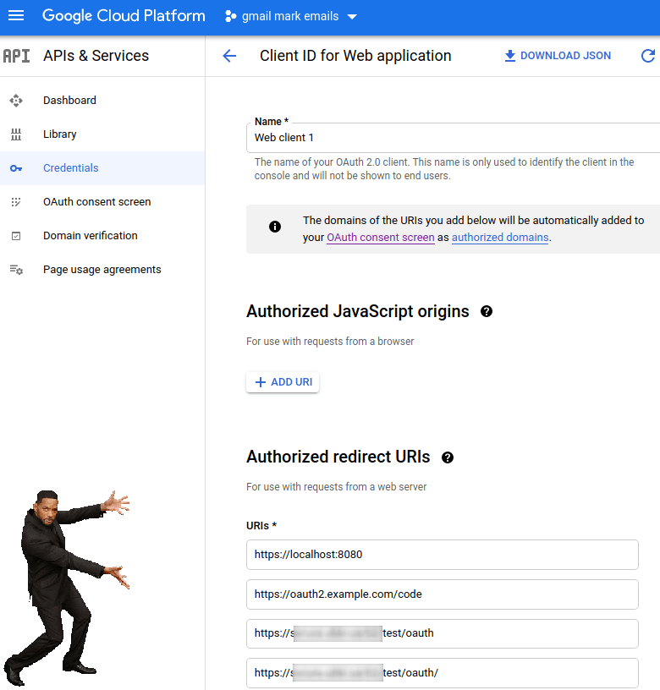Click the project hexagon icon beside gmail mark emails
The image size is (660, 690).
[x=230, y=16]
